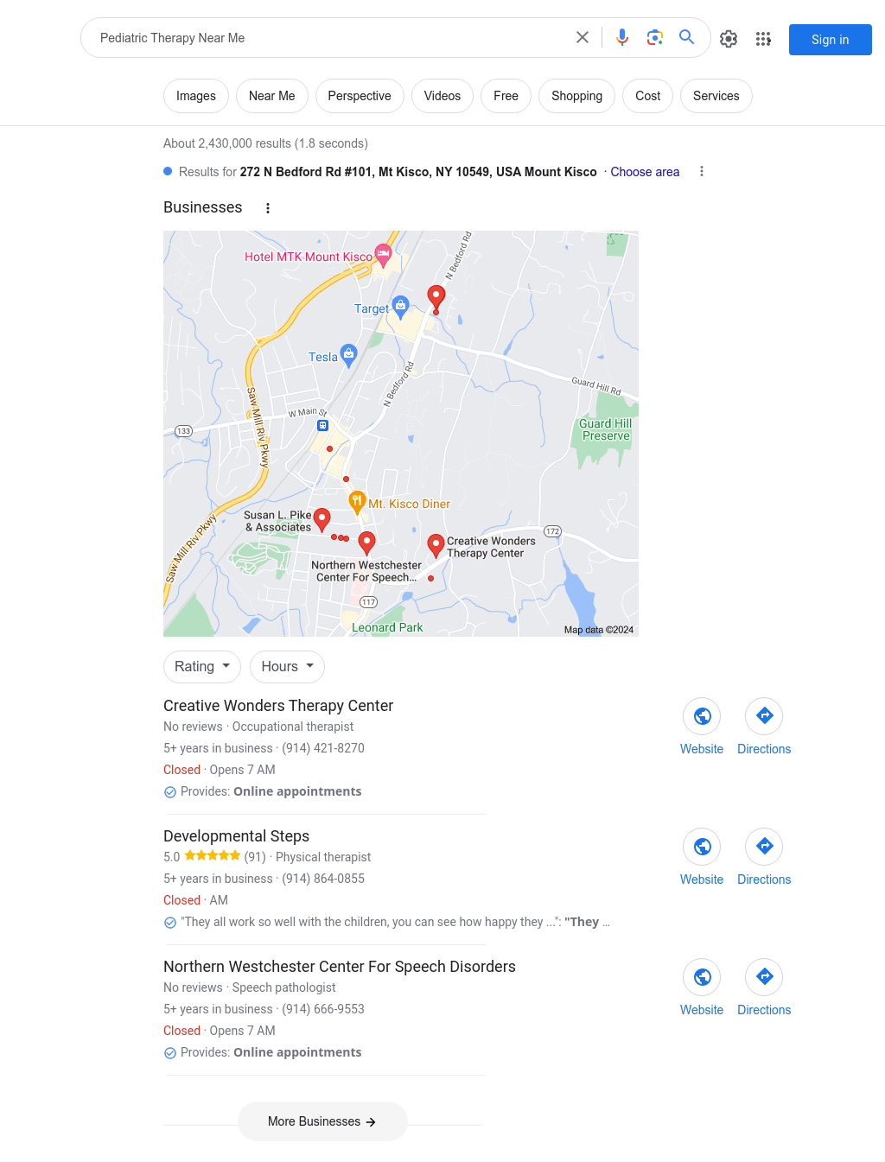Get directions to Developmental Steps
Viewport: 885px width, 1162px height.
coord(764,857)
